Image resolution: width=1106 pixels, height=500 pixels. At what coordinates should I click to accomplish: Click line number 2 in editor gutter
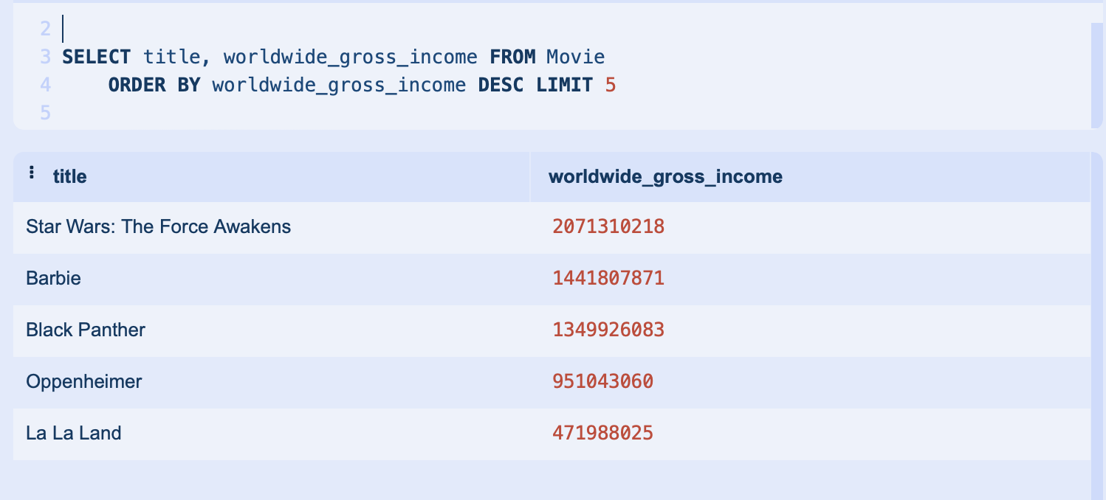(46, 29)
